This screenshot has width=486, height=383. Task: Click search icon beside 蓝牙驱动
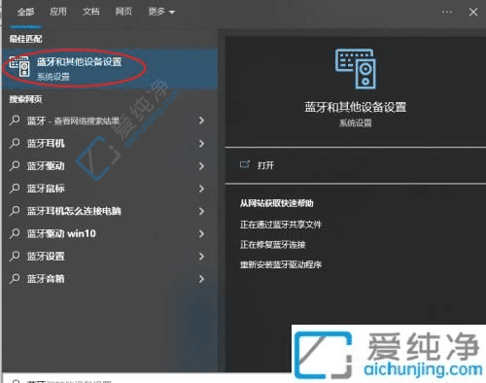(15, 166)
